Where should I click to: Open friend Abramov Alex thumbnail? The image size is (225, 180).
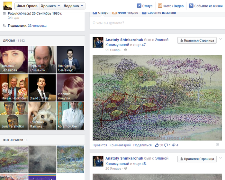(70, 116)
